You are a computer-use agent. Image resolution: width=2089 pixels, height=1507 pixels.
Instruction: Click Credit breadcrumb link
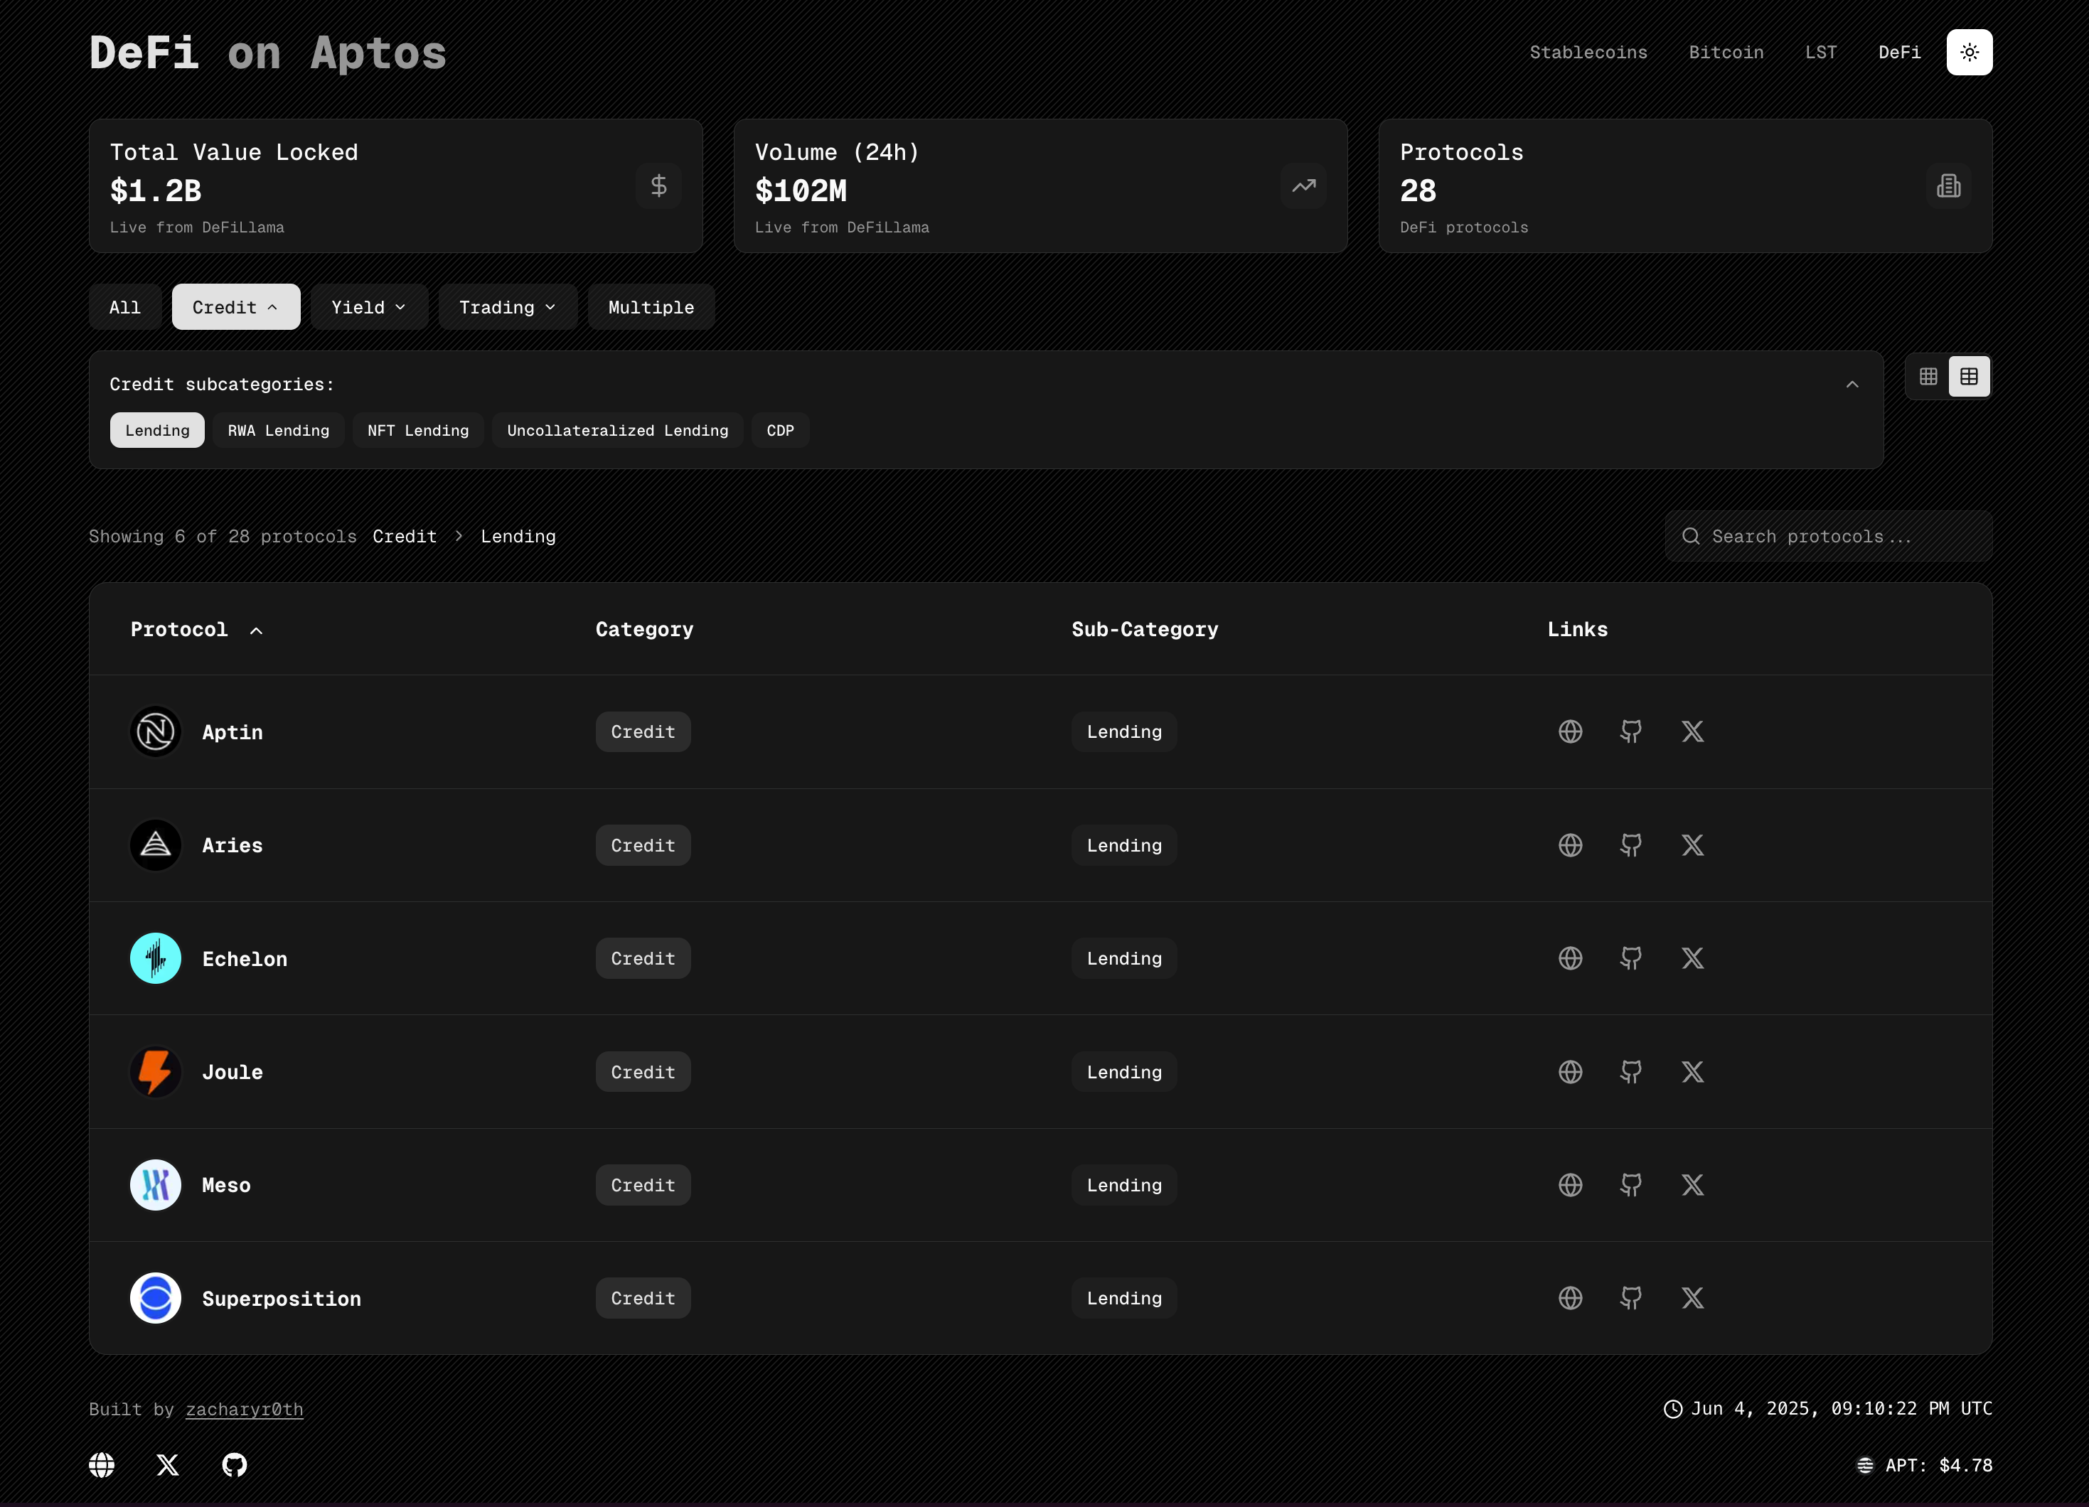pyautogui.click(x=405, y=537)
